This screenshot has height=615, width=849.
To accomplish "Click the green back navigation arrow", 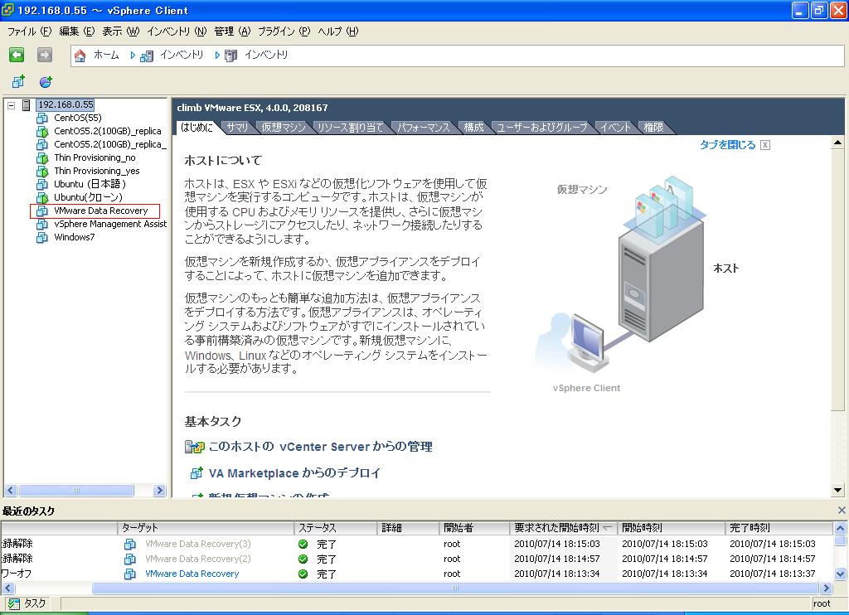I will (17, 54).
